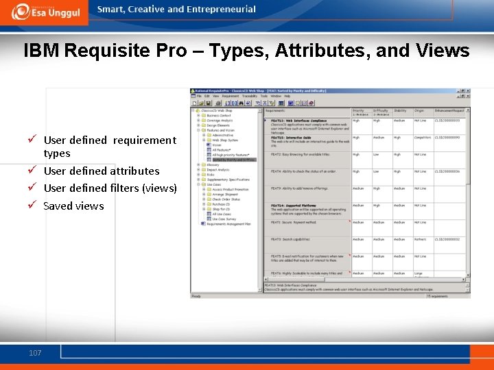Image resolution: width=494 pixels, height=370 pixels.
Task: Expand the Web Shop System folder
Action: pos(204,140)
